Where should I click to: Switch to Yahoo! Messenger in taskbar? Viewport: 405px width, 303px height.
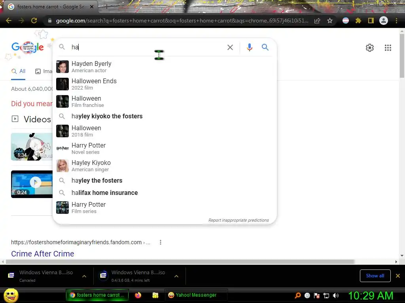point(196,295)
